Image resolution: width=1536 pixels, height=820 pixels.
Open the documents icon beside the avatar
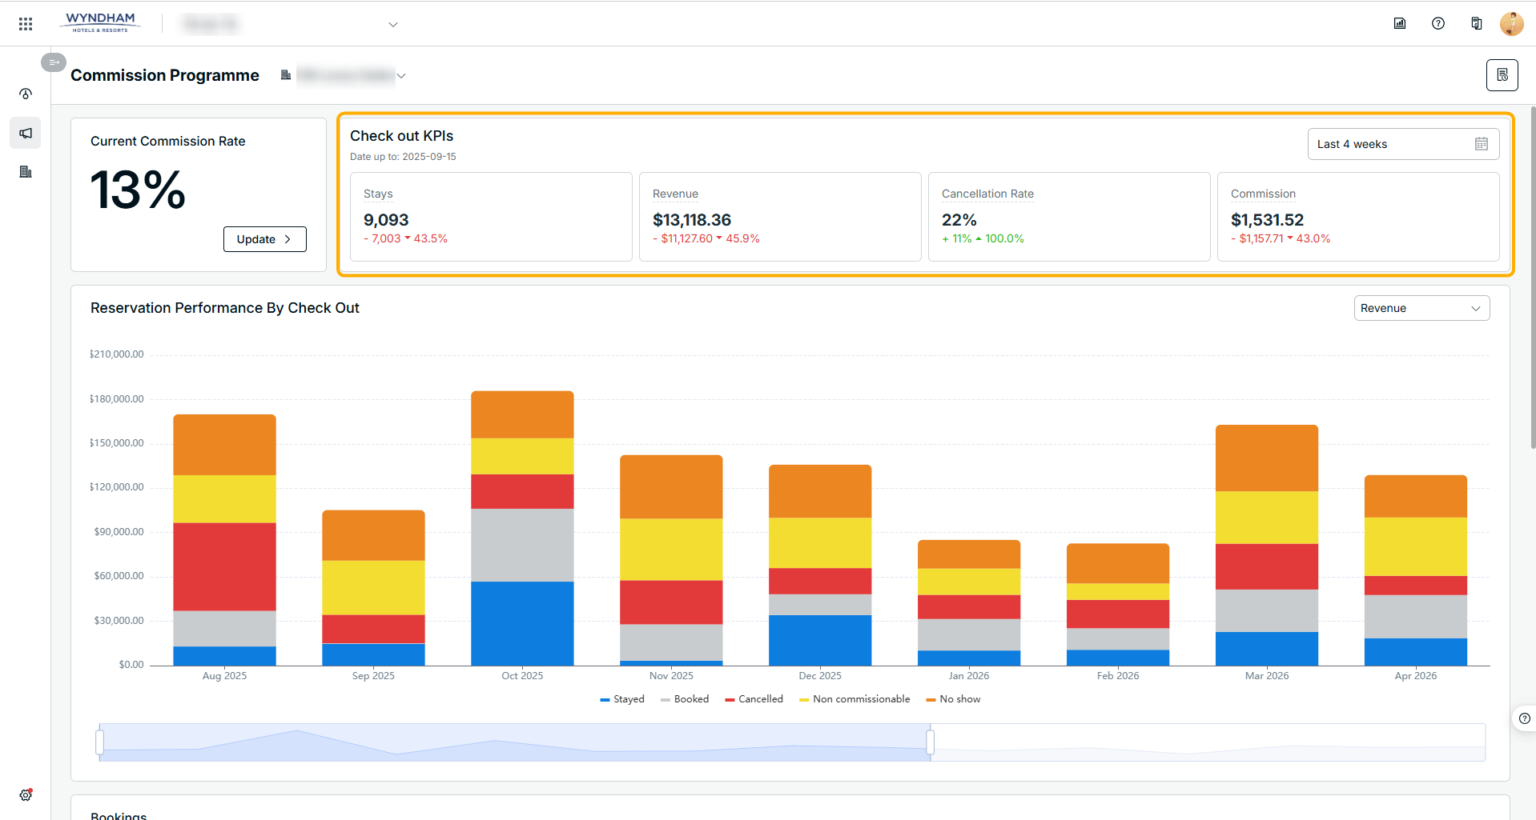pyautogui.click(x=1477, y=23)
